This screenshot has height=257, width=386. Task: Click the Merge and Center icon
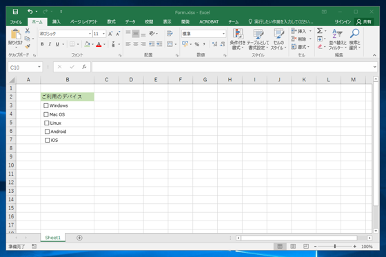170,44
